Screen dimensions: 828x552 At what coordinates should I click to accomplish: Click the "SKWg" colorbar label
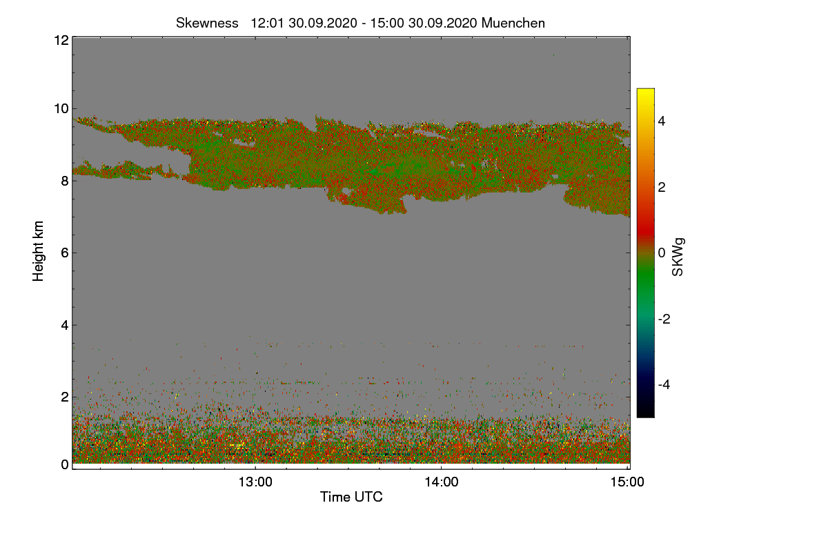pos(679,257)
